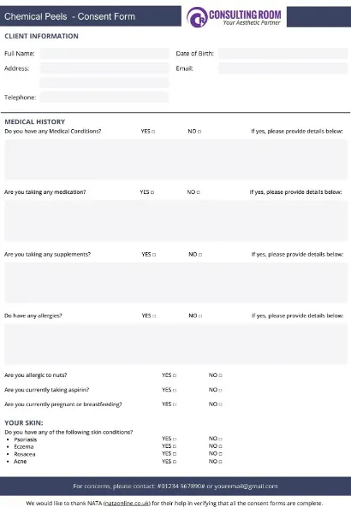This screenshot has height=513, width=351.
Task: Tick YES for taking supplements
Action: point(154,255)
